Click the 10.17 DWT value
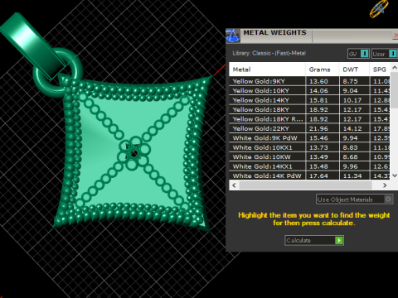This screenshot has height=298, width=398. point(352,100)
